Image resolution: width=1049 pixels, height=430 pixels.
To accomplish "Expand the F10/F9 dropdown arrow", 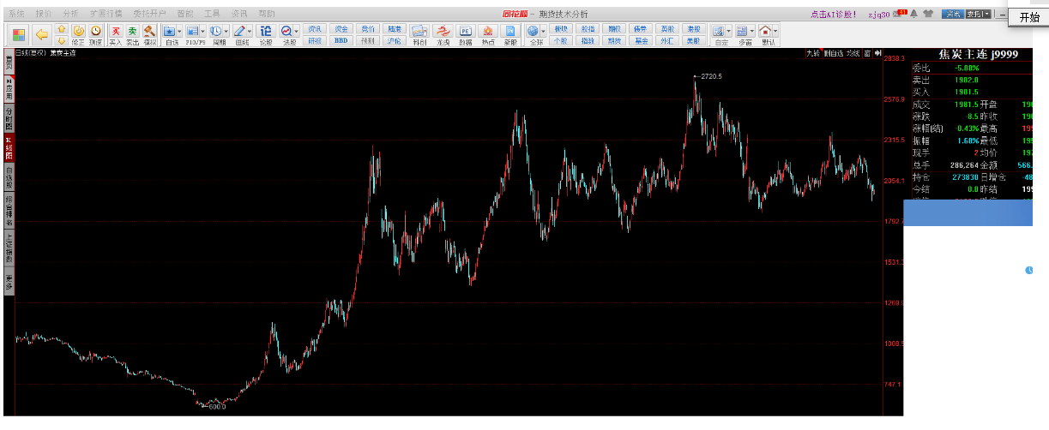I will click(202, 31).
